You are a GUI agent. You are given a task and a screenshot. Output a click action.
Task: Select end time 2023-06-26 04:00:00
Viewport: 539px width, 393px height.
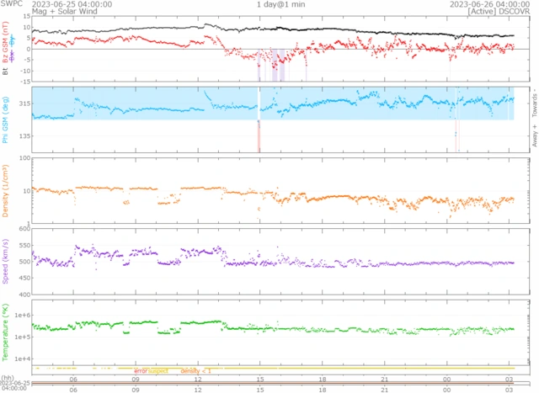pyautogui.click(x=488, y=4)
